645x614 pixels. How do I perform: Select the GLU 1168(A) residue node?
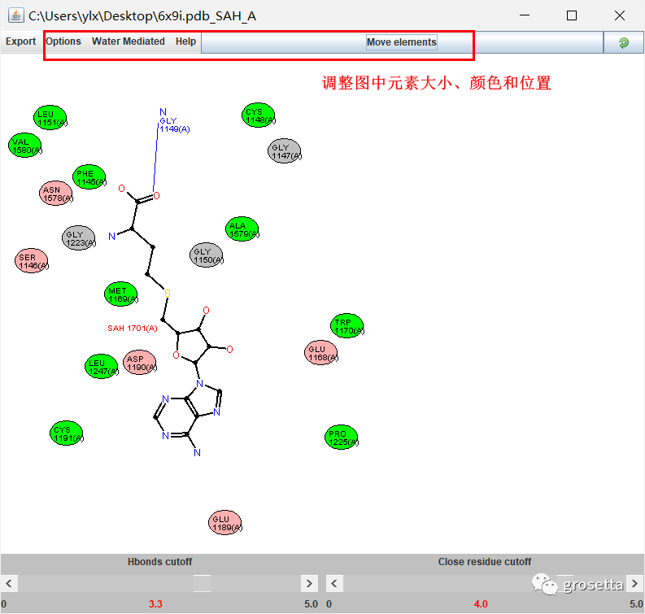(x=321, y=352)
